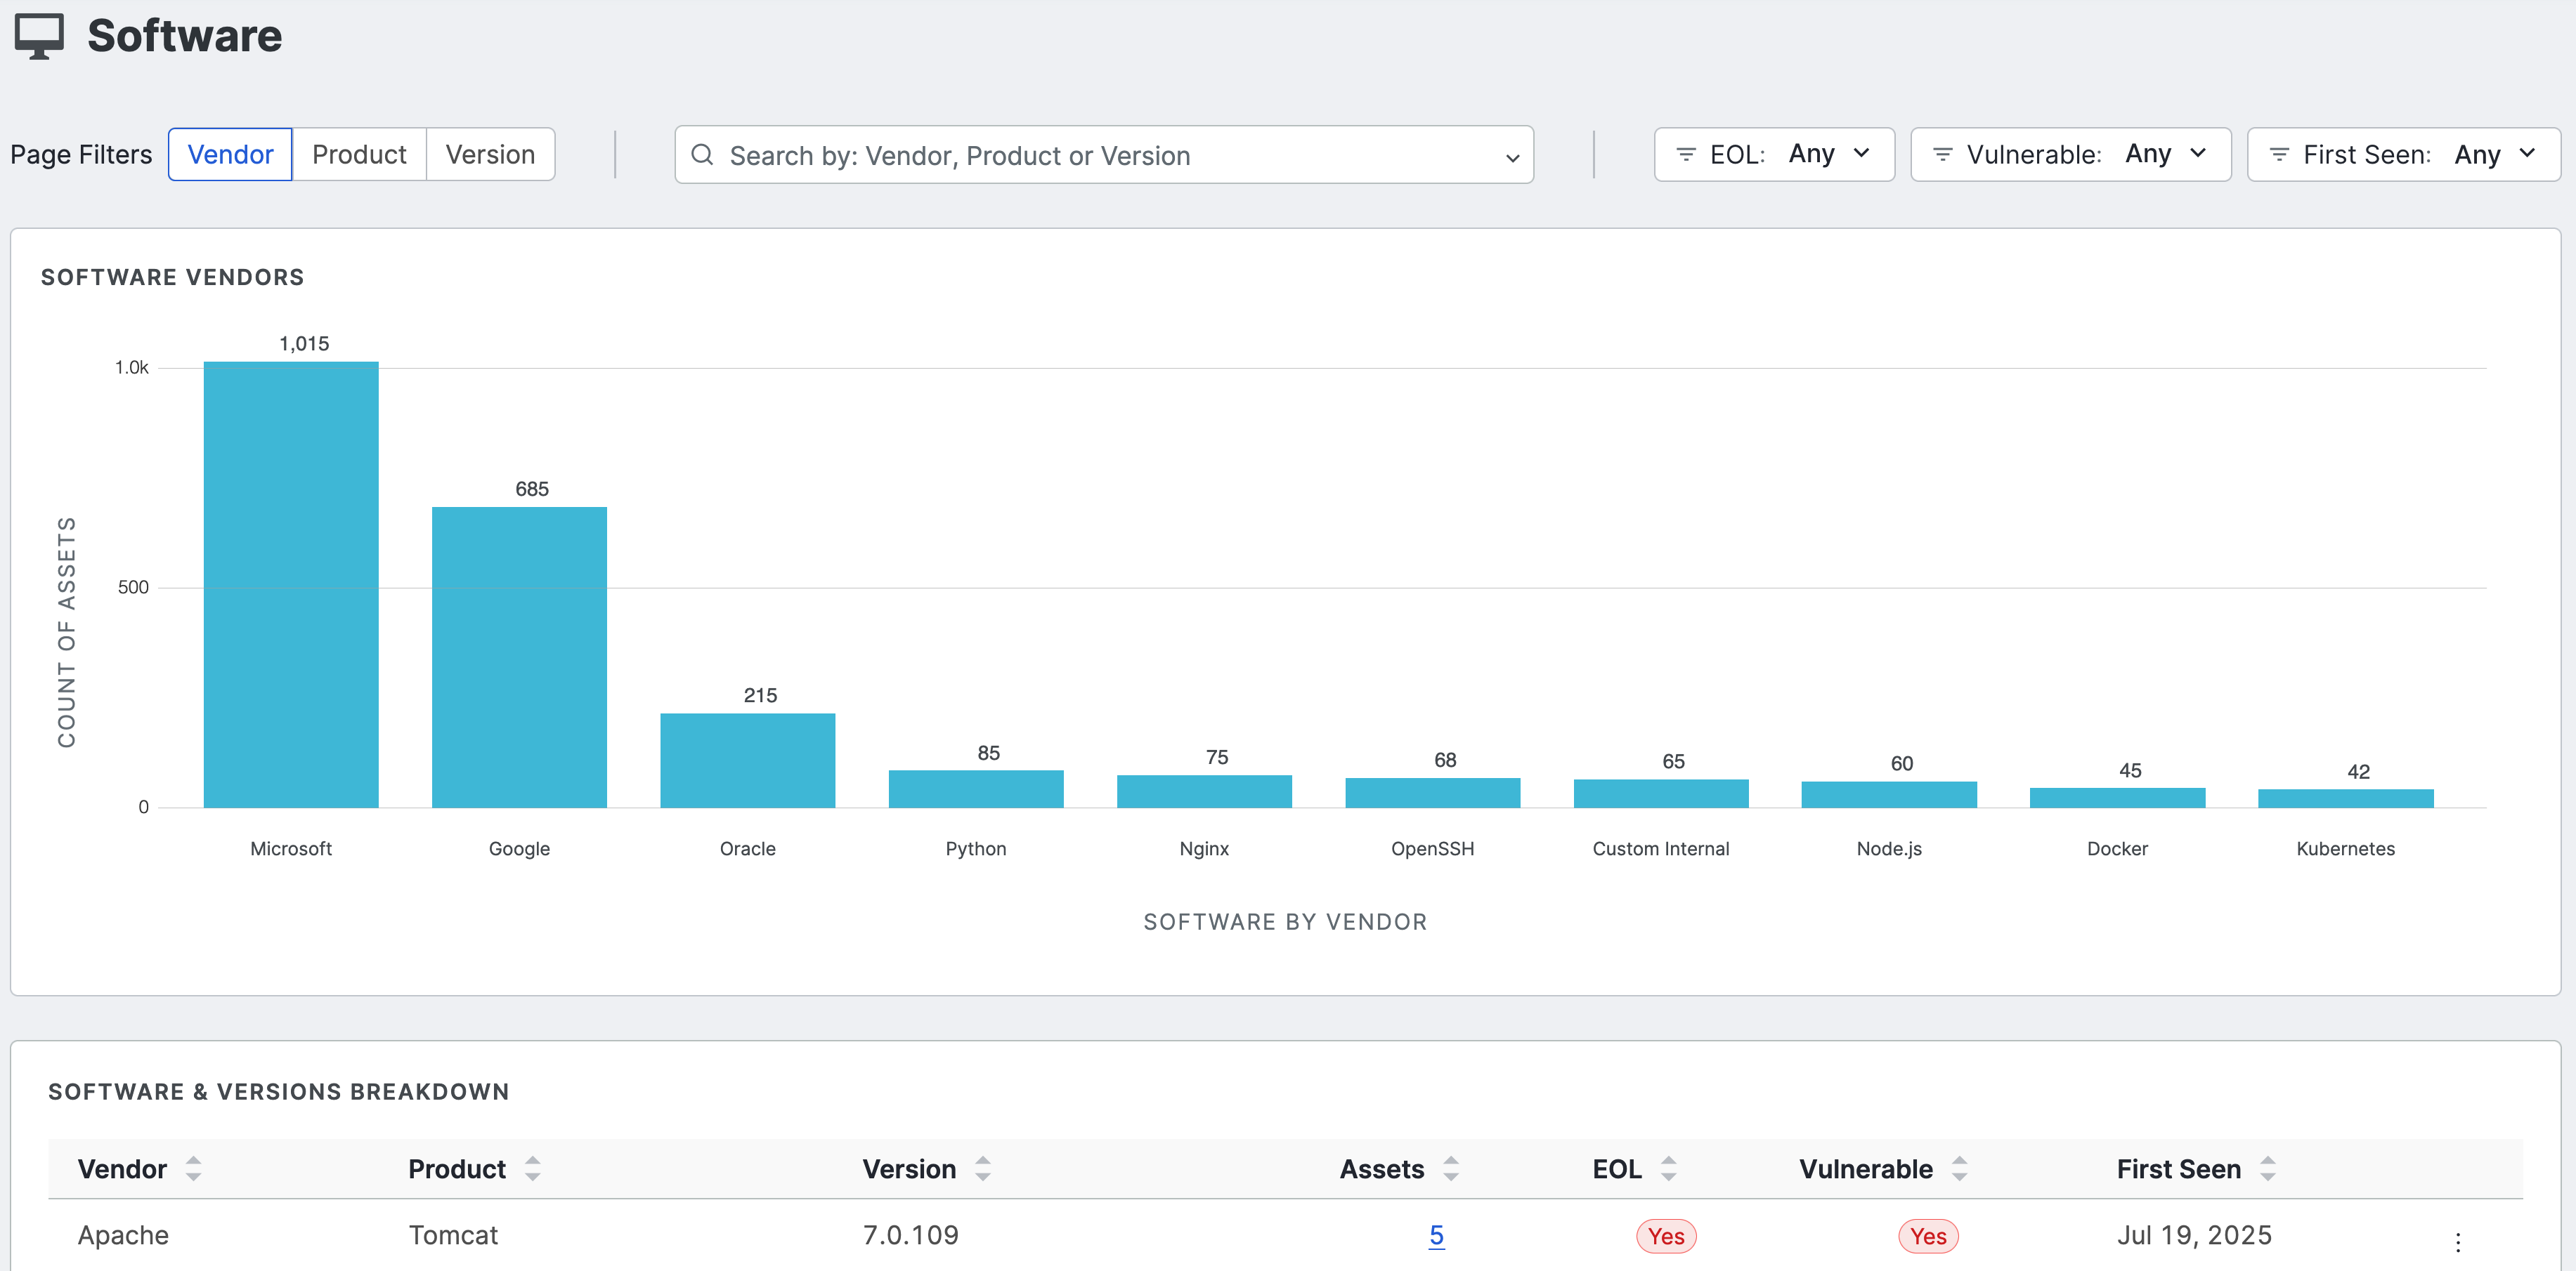The image size is (2576, 1271).
Task: Sort table by Version column arrows
Action: 982,1168
